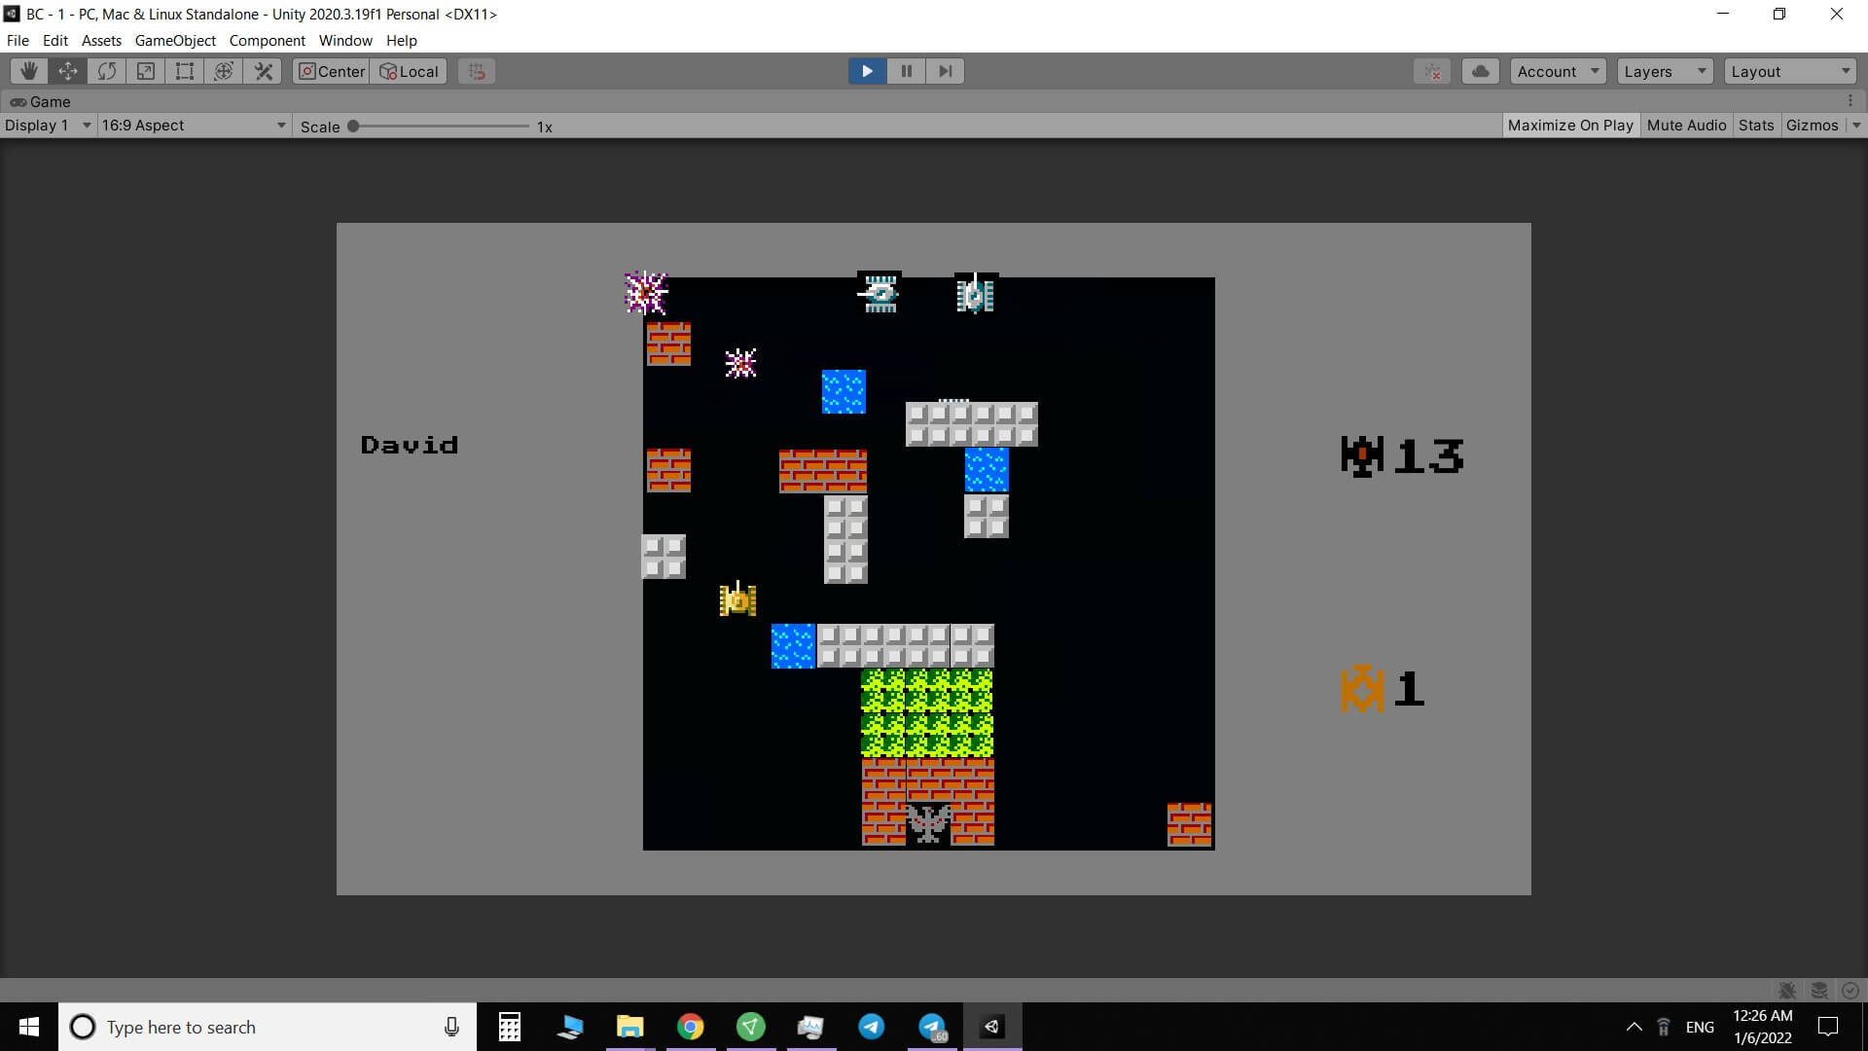
Task: Open the Layout dropdown
Action: coord(1791,71)
